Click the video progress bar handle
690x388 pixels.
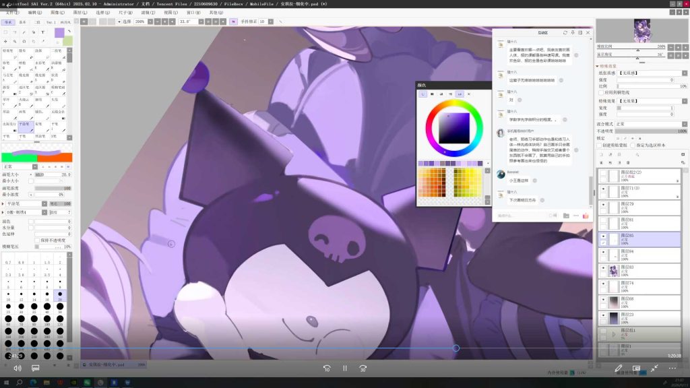(456, 348)
